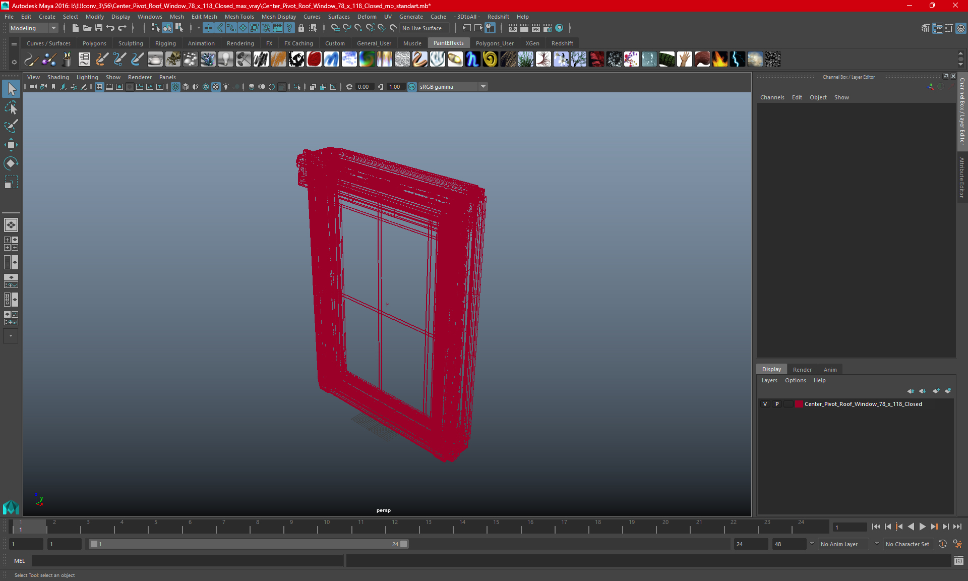Step forward one key
Image resolution: width=968 pixels, height=581 pixels.
934,527
